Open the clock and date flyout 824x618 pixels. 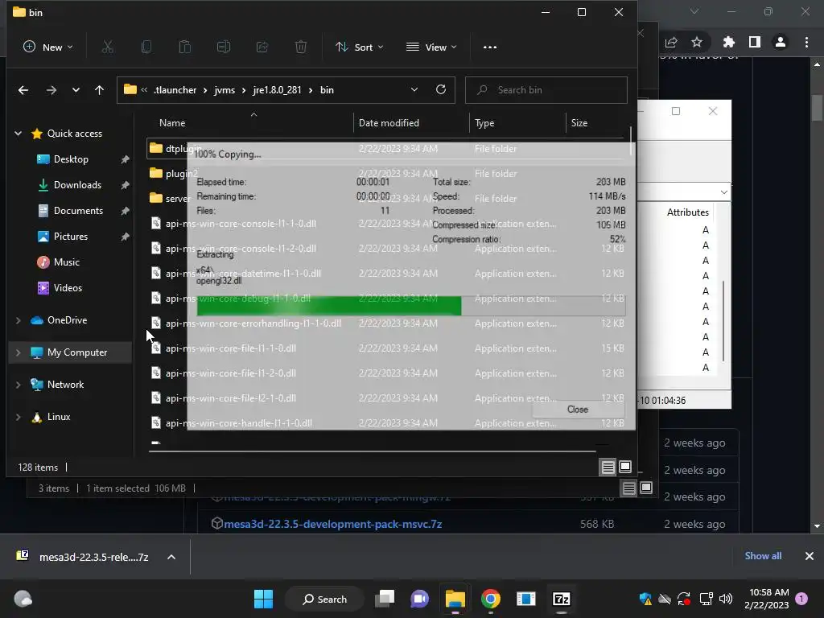(767, 599)
